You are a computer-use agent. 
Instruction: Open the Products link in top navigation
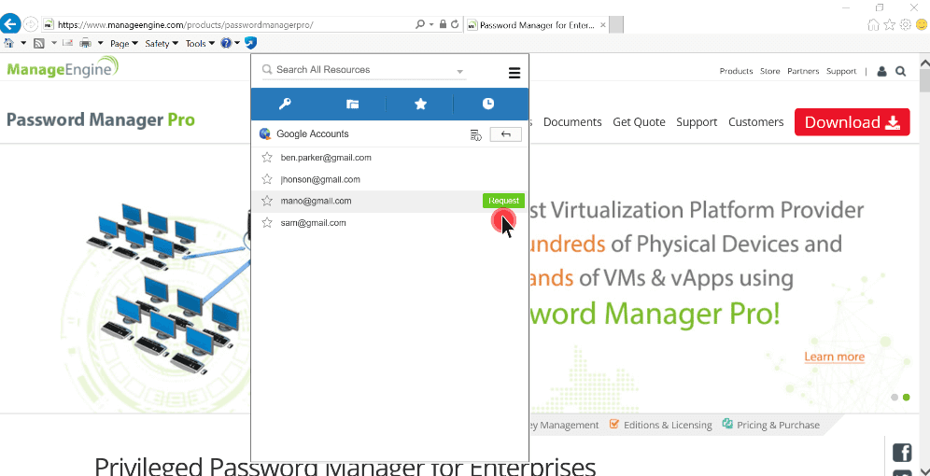click(x=736, y=71)
